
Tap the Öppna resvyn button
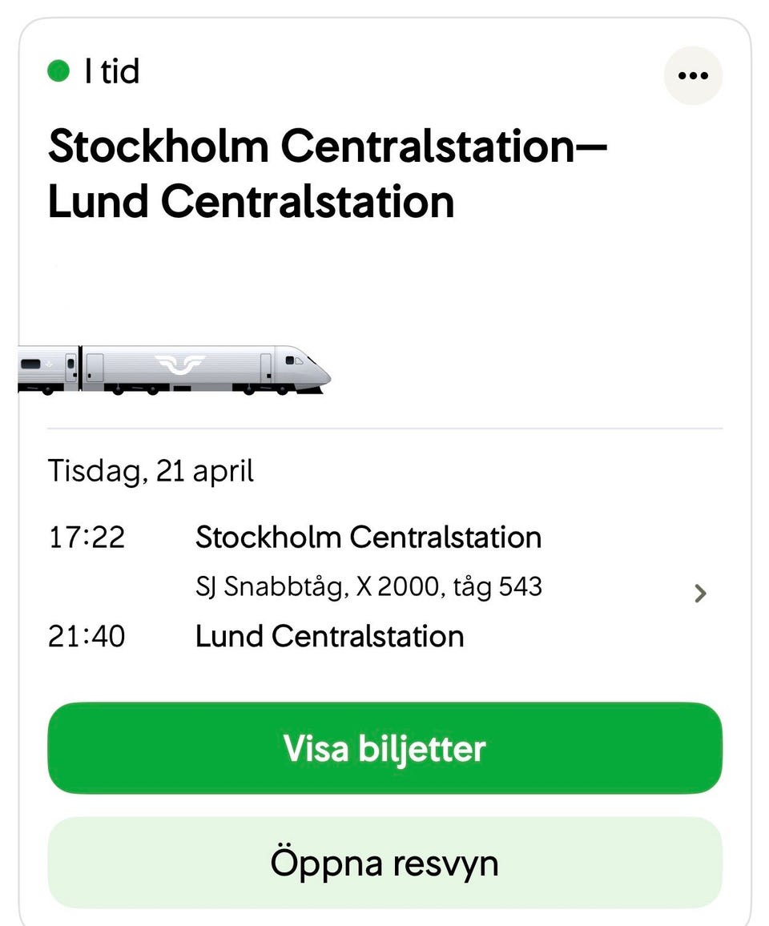point(384,863)
